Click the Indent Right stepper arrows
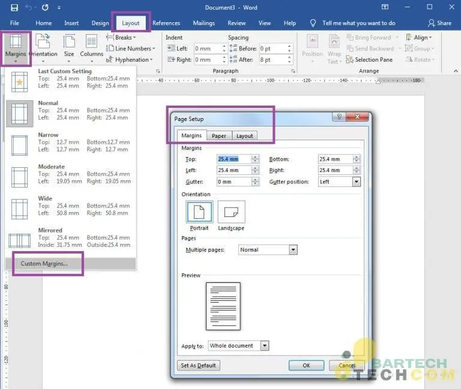The height and width of the screenshot is (389, 461). point(224,59)
